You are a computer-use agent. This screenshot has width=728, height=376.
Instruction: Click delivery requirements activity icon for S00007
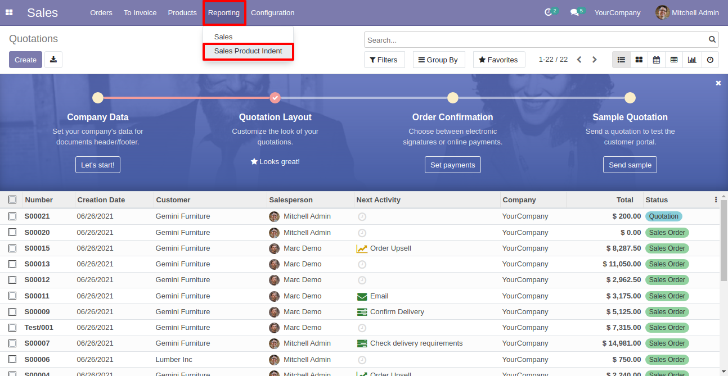[362, 343]
